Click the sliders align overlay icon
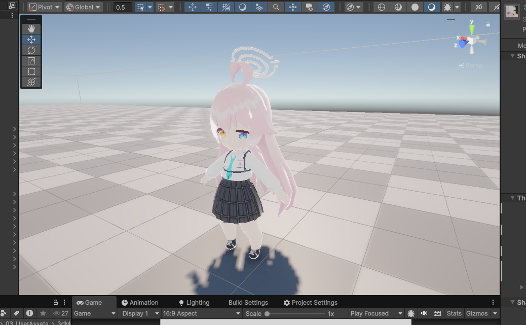The image size is (526, 325). [x=209, y=7]
